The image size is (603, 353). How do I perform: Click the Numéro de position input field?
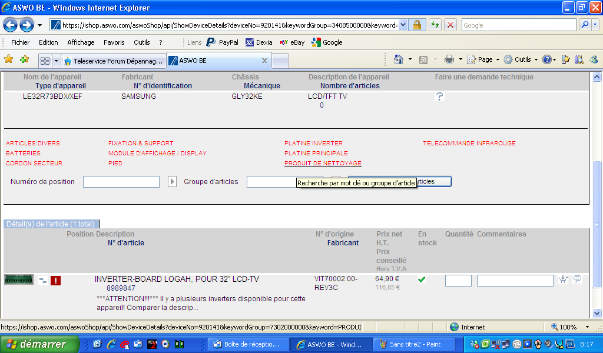(121, 182)
